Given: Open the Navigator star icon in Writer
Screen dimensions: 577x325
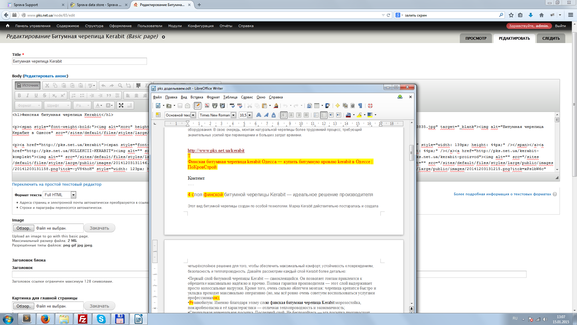Looking at the screenshot, I should (337, 106).
